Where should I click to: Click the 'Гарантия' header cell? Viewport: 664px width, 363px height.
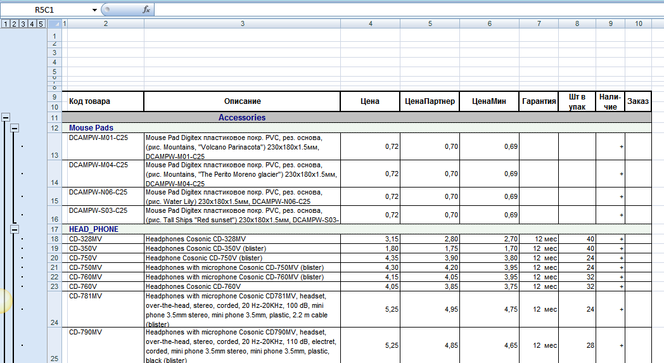[x=539, y=101]
